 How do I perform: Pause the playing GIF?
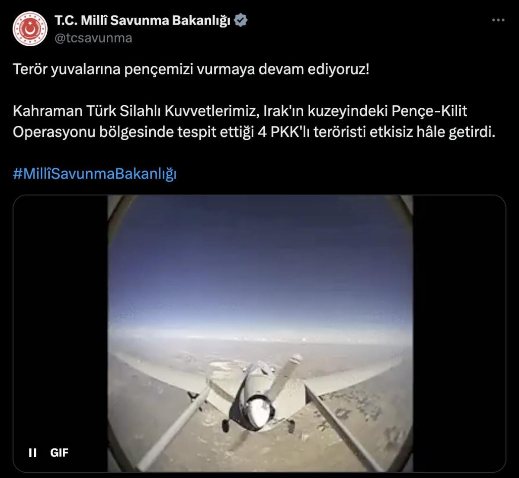[32, 453]
